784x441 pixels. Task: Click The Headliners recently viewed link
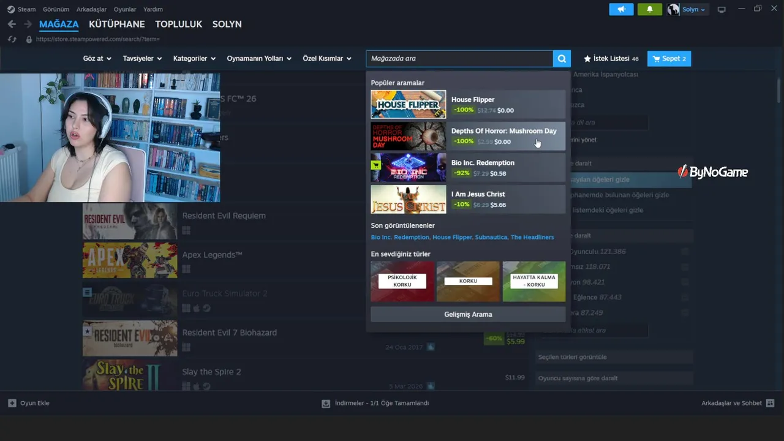[x=532, y=237]
